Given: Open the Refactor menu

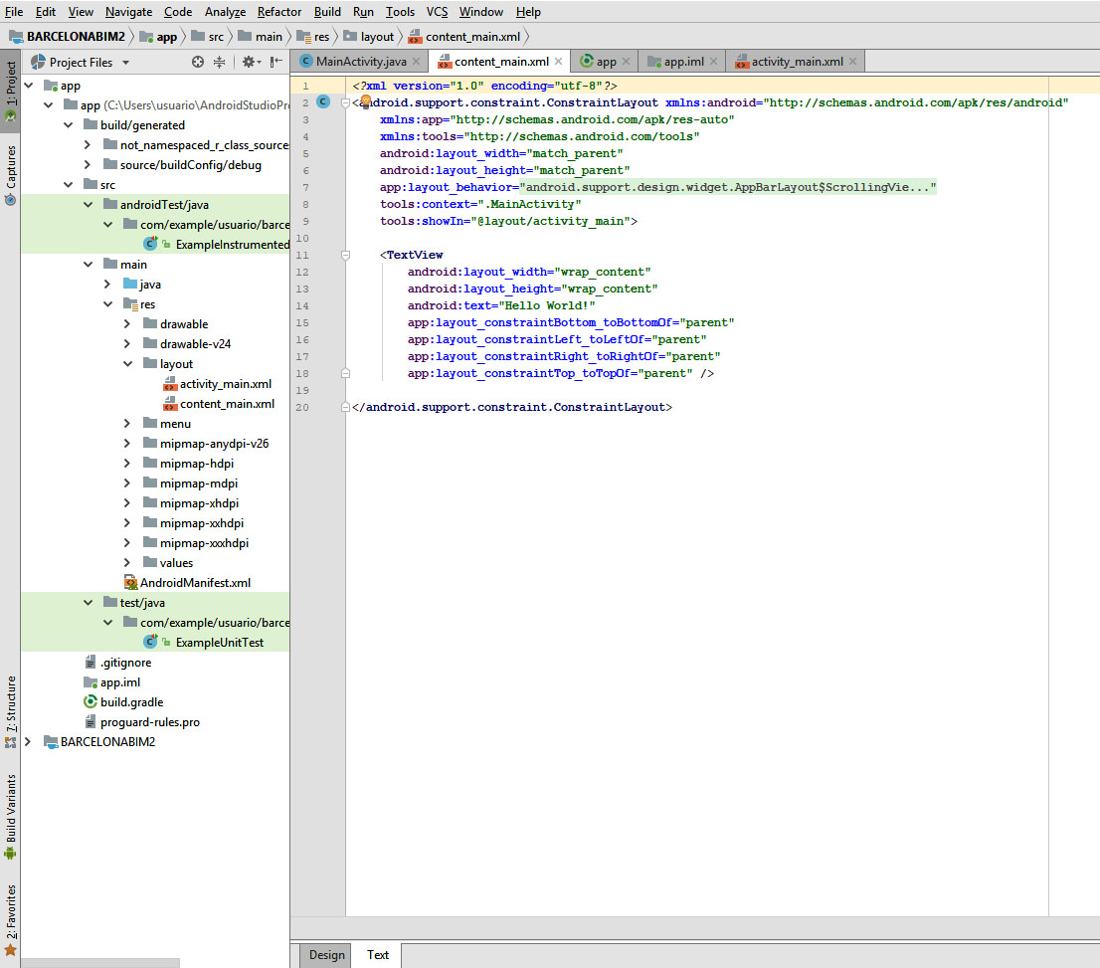Looking at the screenshot, I should tap(278, 12).
